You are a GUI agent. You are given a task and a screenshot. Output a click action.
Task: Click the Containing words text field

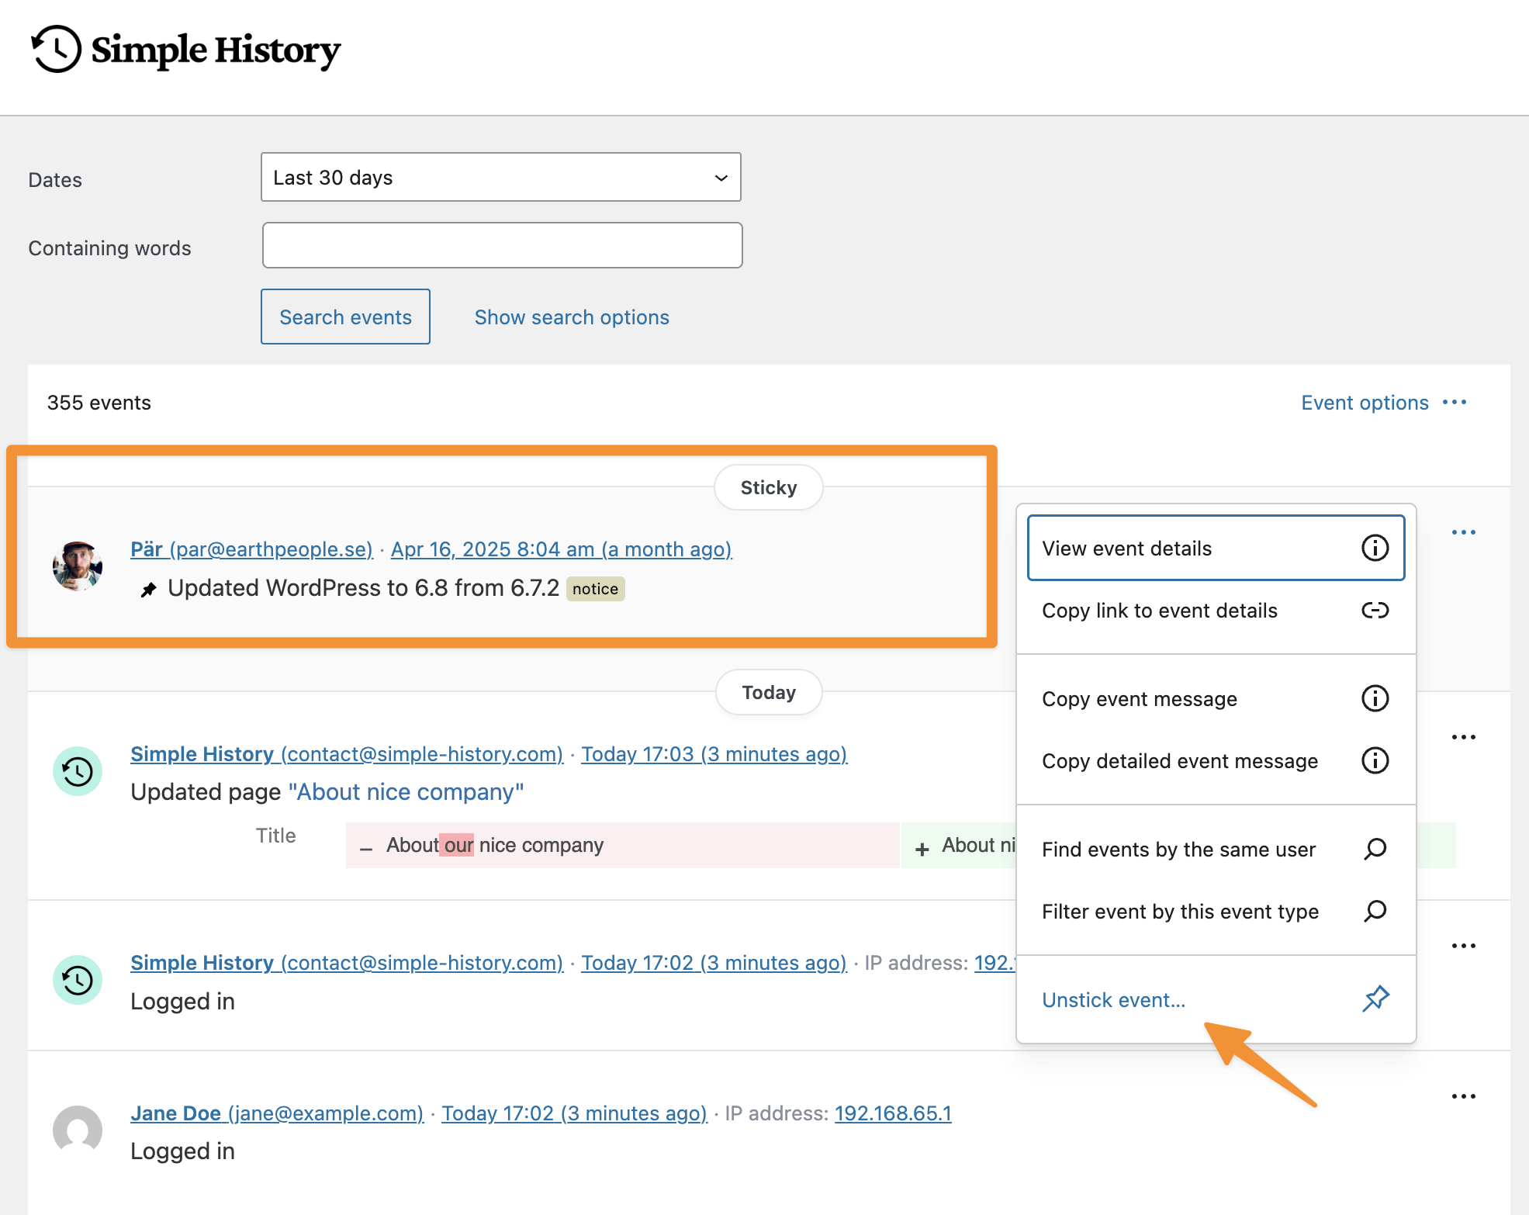(502, 246)
